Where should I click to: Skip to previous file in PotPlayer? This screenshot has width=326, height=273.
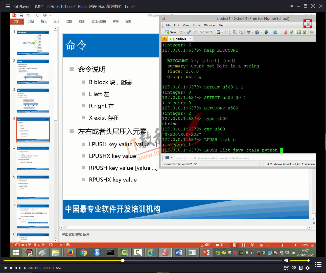coord(16,268)
